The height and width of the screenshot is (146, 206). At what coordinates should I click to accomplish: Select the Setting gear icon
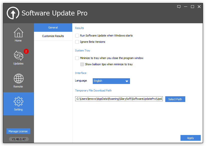click(x=18, y=101)
